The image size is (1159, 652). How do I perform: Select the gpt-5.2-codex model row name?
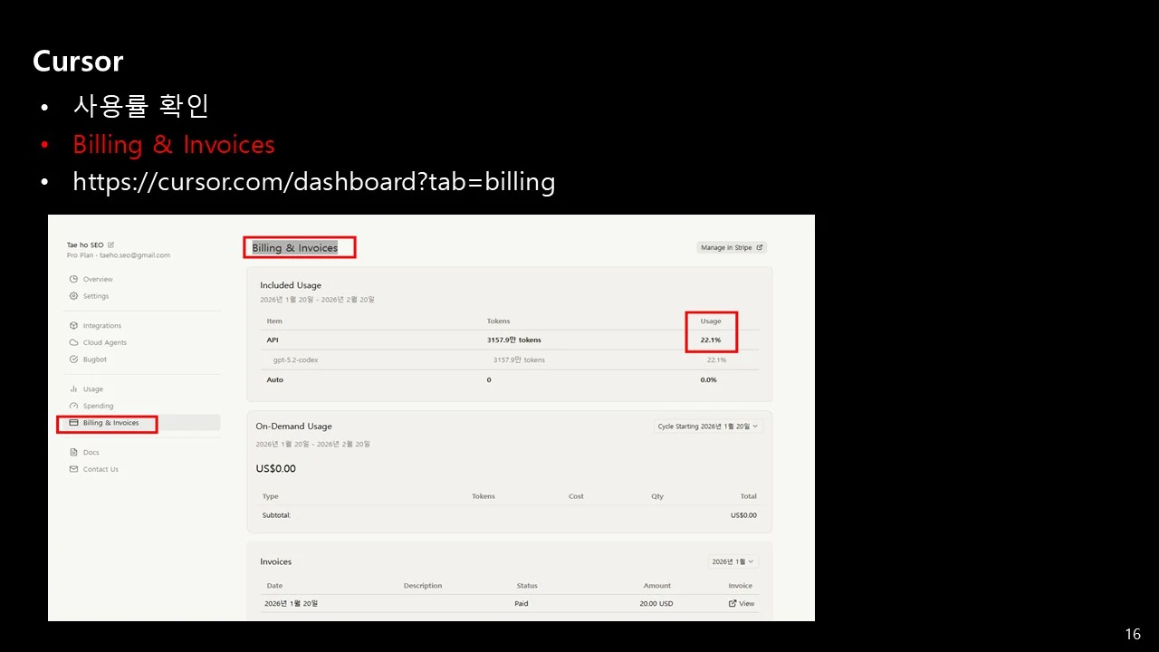[295, 360]
